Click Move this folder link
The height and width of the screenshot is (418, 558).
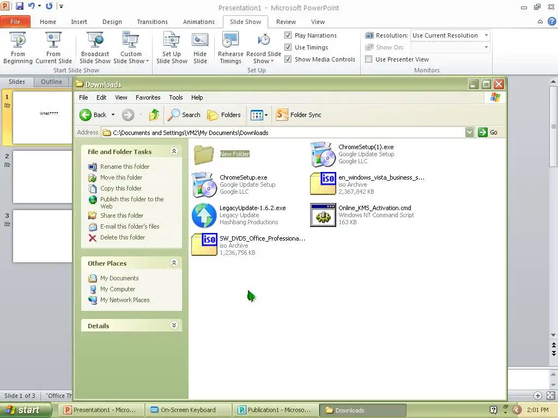121,177
